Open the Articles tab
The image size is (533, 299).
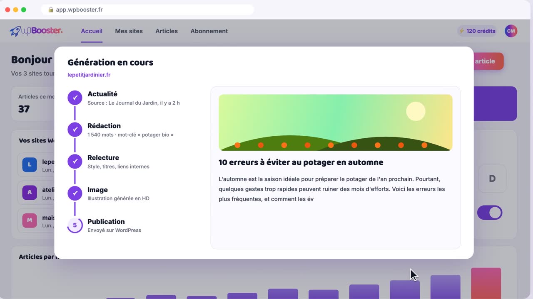(167, 31)
